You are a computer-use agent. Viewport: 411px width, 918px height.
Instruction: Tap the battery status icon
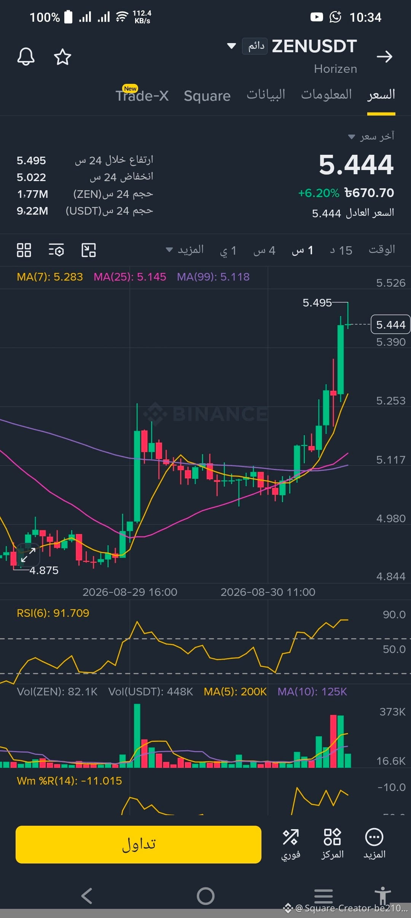(68, 17)
